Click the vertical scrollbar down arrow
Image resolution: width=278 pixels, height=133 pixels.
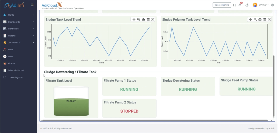click(274, 118)
